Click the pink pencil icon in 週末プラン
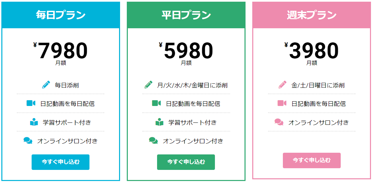Screen dimensions: 373x182 [x=283, y=85]
